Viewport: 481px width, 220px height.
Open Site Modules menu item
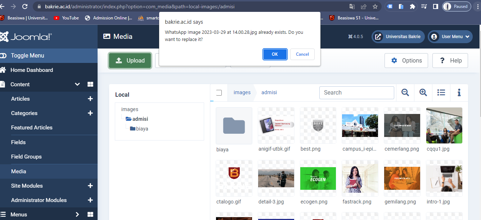[x=27, y=186]
